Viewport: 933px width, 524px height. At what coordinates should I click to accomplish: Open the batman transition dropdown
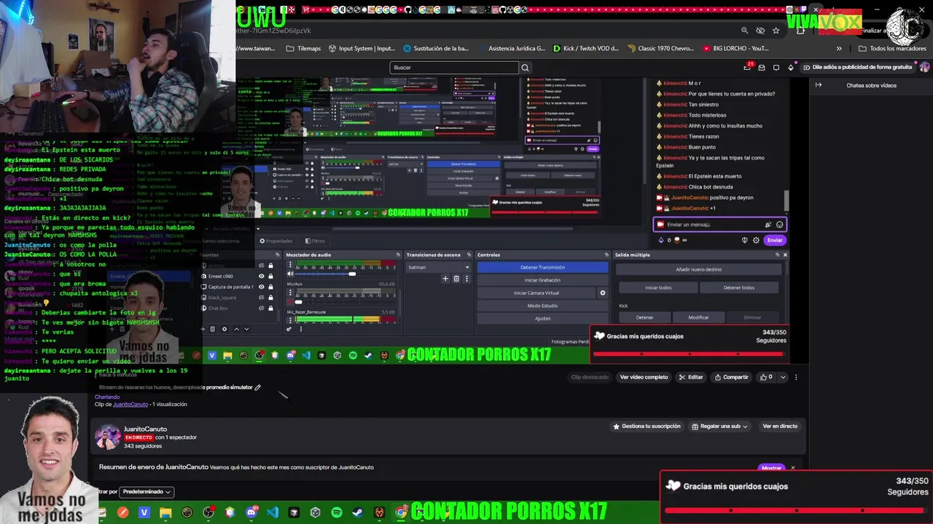coord(438,267)
